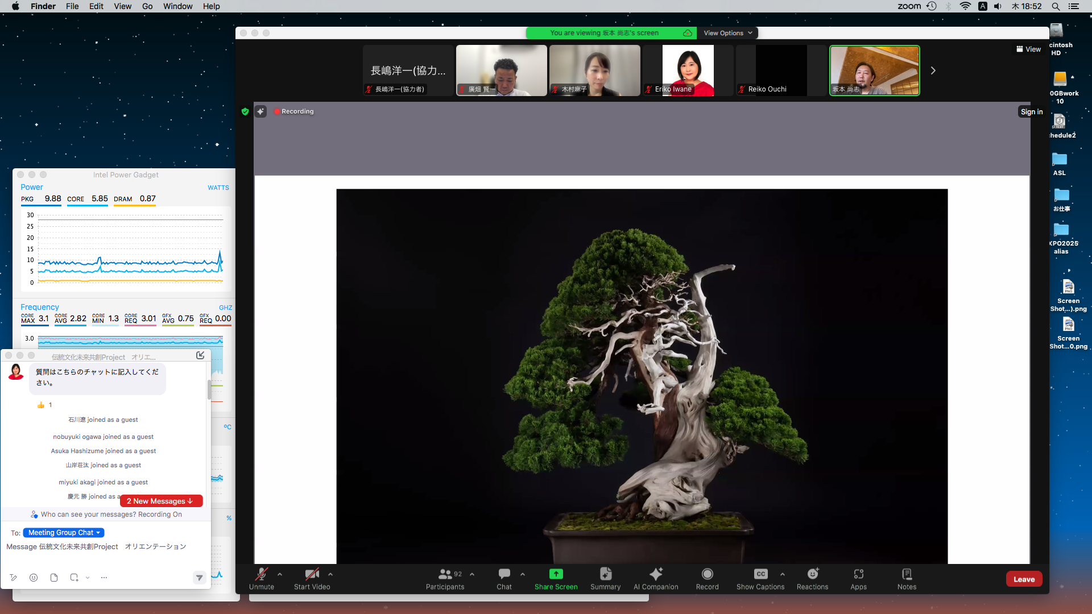The image size is (1092, 614).
Task: Unmute the microphone
Action: (261, 574)
